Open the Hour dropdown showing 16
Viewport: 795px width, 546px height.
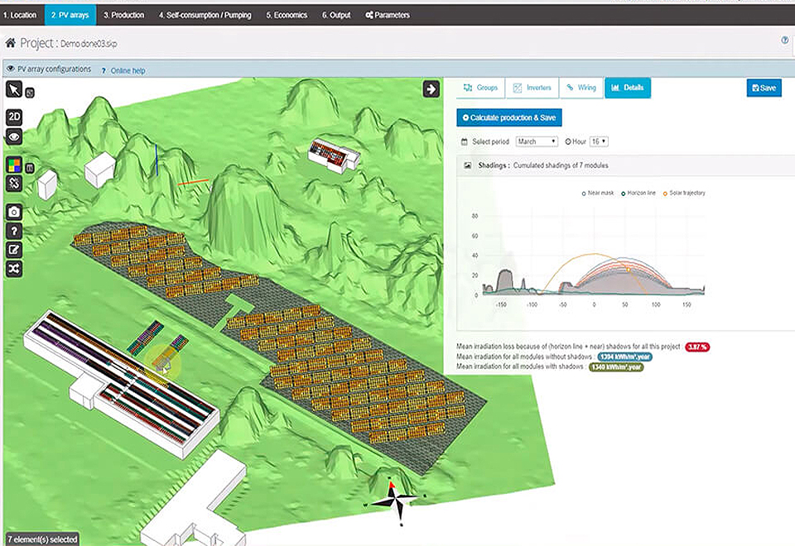coord(598,141)
